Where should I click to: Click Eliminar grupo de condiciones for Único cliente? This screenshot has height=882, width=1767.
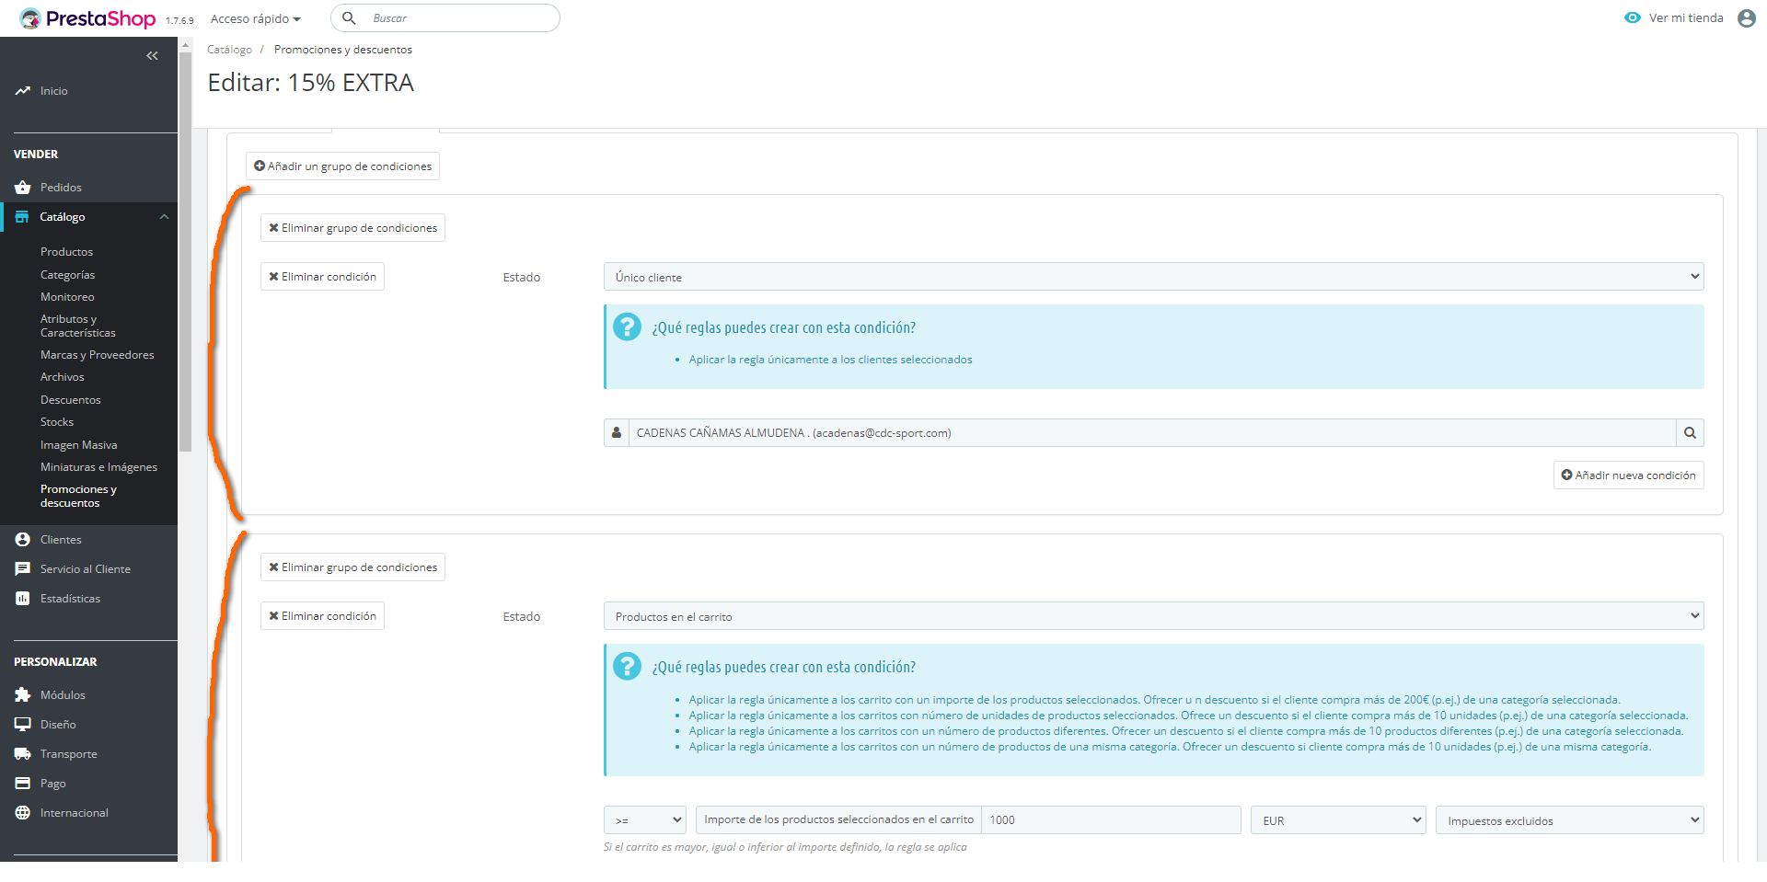(352, 228)
